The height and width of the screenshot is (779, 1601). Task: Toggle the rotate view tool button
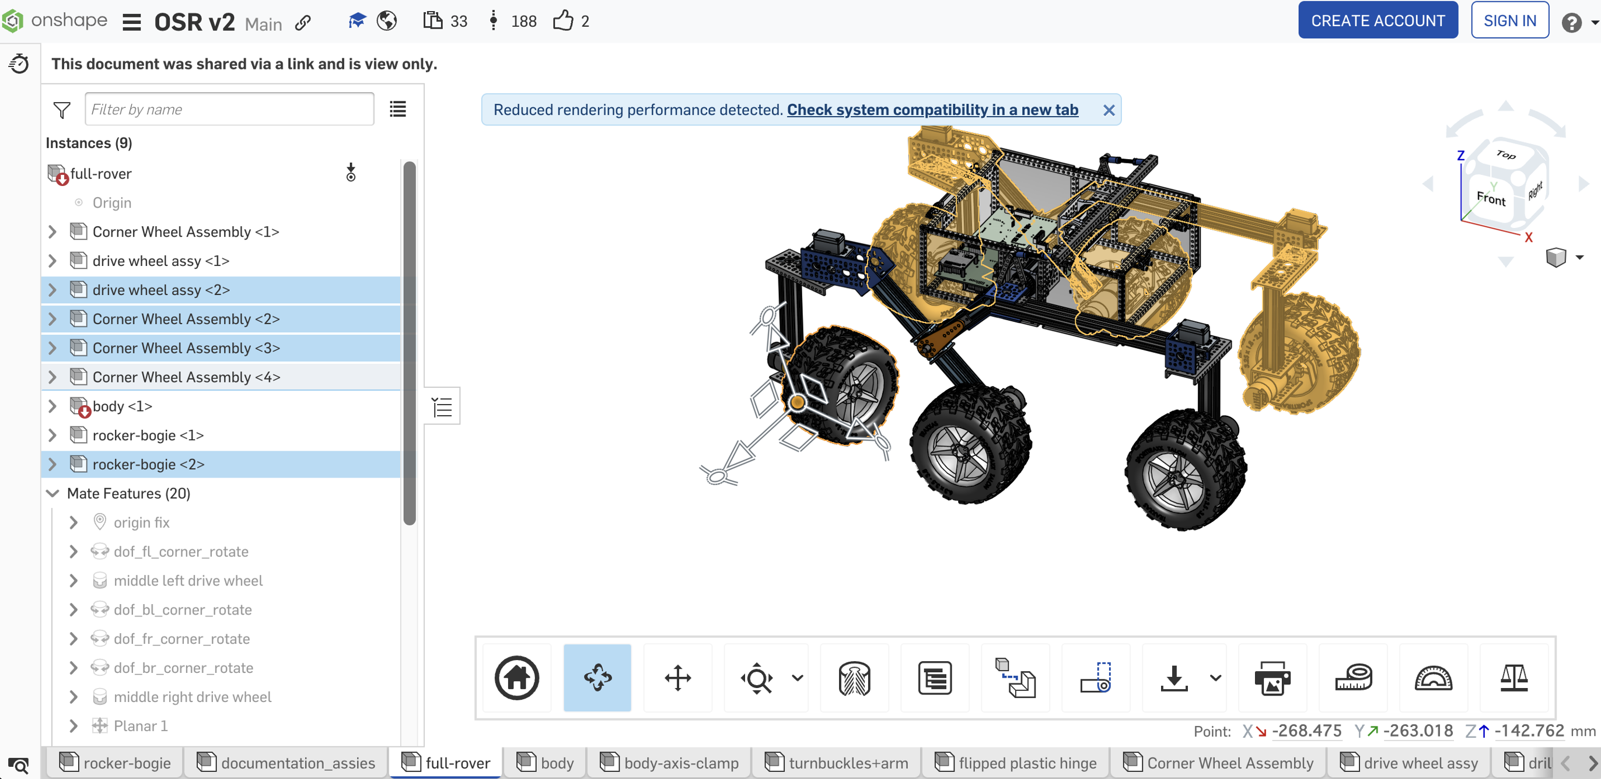(597, 678)
